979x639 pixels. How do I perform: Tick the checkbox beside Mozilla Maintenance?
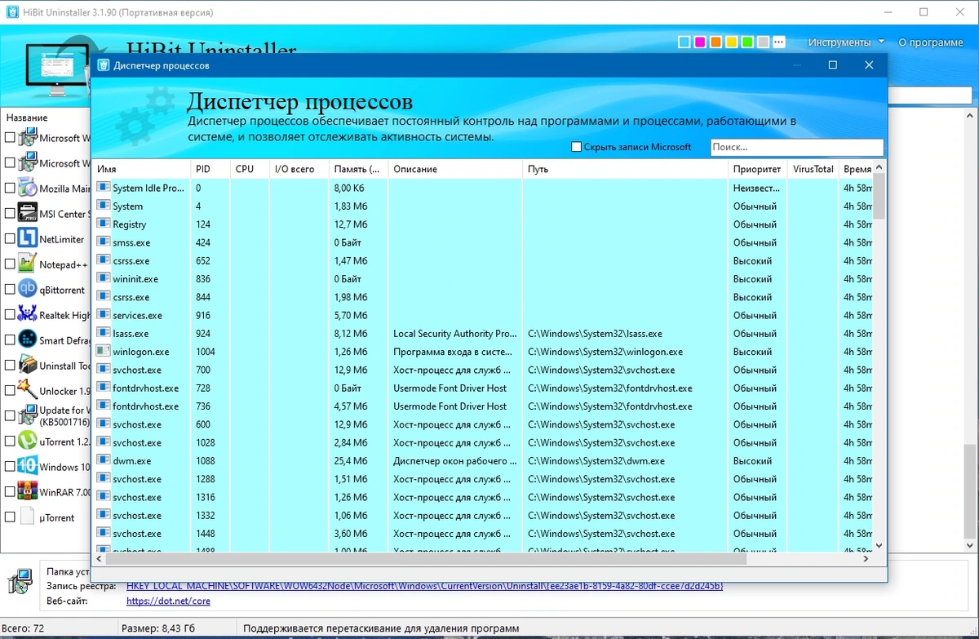coord(10,188)
